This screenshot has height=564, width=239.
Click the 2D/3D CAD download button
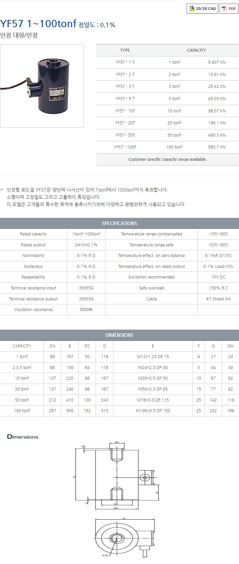point(202,9)
